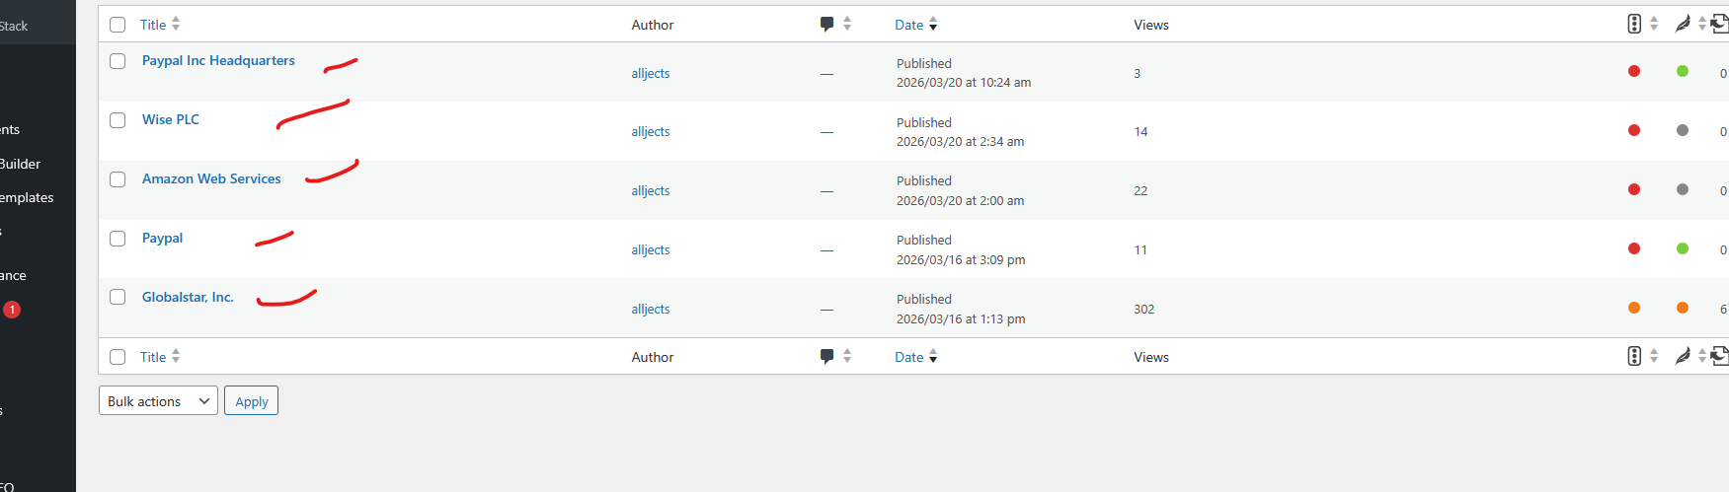Click the comments bubble icon in table footer

[x=827, y=357]
